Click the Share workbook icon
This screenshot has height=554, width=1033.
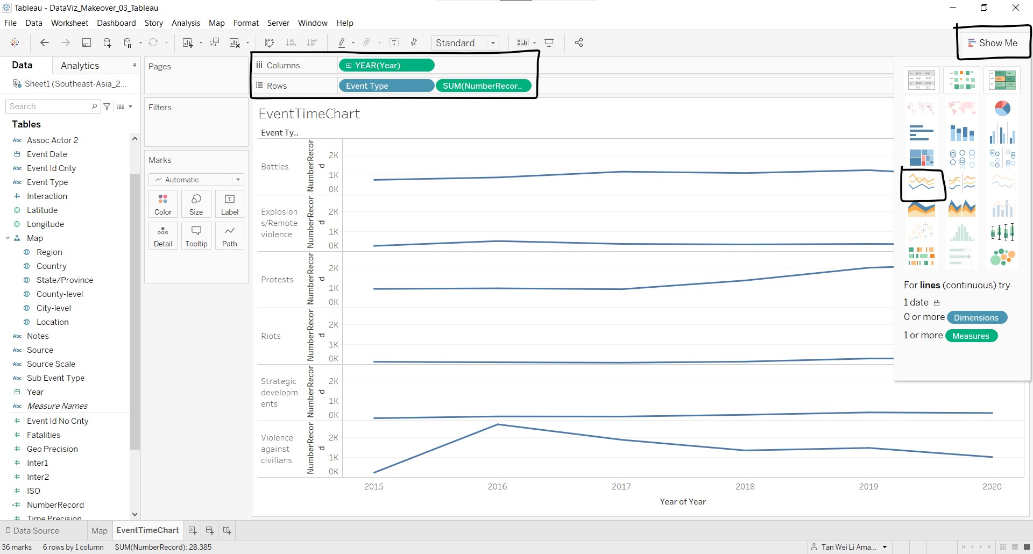point(579,43)
